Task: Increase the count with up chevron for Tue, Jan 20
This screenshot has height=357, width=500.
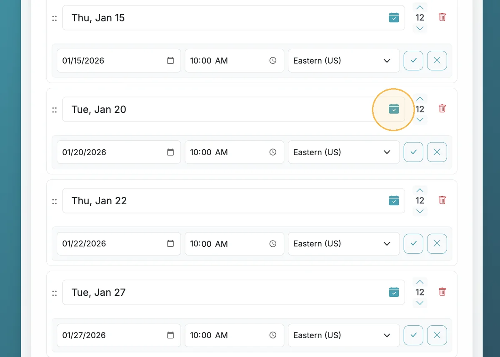Action: pyautogui.click(x=420, y=99)
